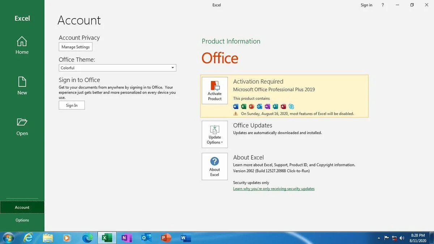Image resolution: width=434 pixels, height=244 pixels.
Task: Click the Skype icon in product list
Action: (x=292, y=106)
